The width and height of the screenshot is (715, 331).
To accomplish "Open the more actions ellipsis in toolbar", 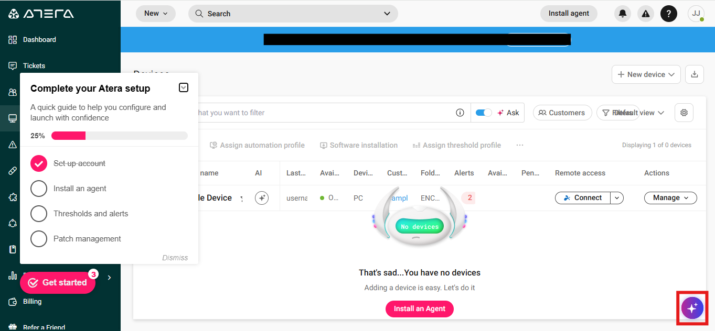I will pyautogui.click(x=520, y=145).
